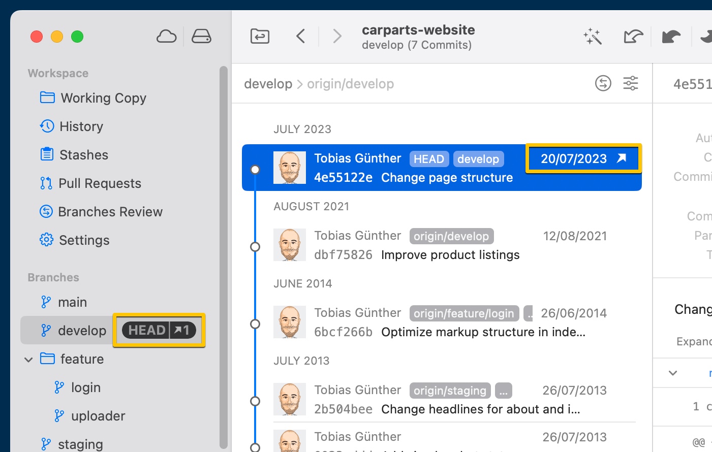Viewport: 712px width, 452px height.
Task: Open the commit list filter options icon
Action: [x=630, y=83]
